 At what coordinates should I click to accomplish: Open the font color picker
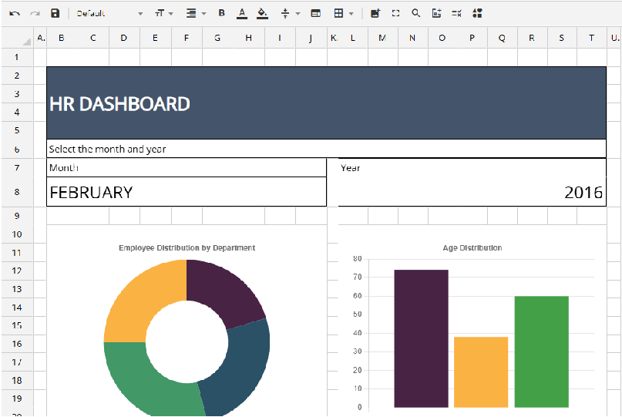(242, 13)
